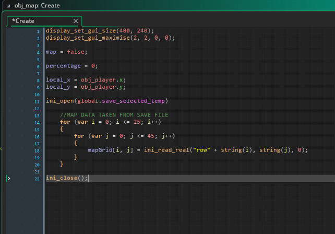Click the obj_player.x reference on line 8
The height and width of the screenshot is (234, 335).
(102, 80)
